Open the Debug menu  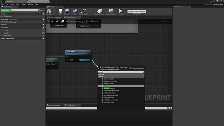(24, 4)
